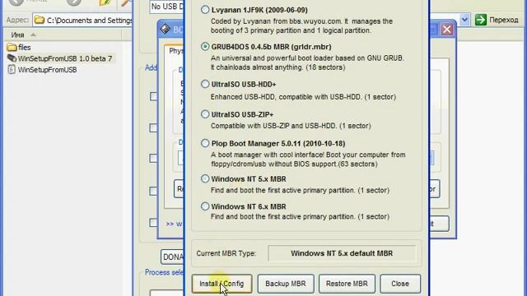This screenshot has height=296, width=527.
Task: Click the DONATE button in WinSetupFromUSB
Action: (x=172, y=257)
